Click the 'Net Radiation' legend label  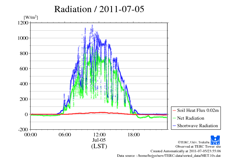pyautogui.click(x=191, y=118)
